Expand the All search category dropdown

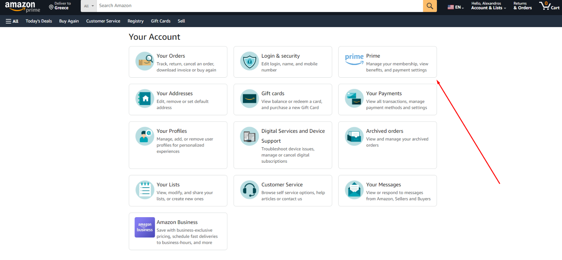click(89, 6)
